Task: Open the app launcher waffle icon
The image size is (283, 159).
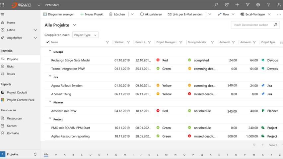Action: [x=2, y=5]
